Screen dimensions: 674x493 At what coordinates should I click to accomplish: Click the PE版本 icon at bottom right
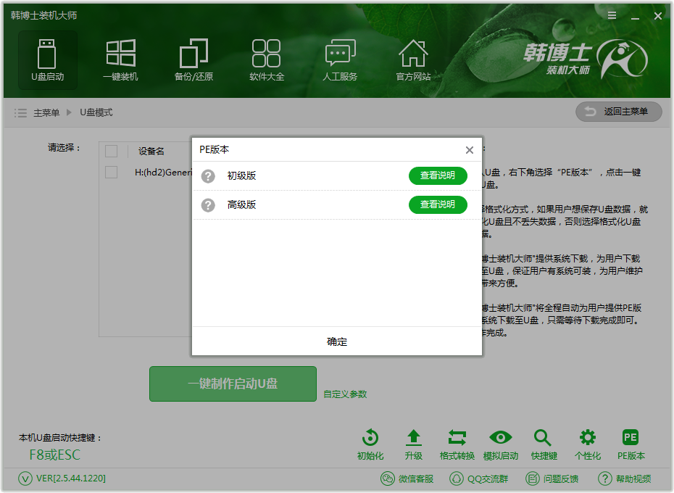[x=631, y=437]
